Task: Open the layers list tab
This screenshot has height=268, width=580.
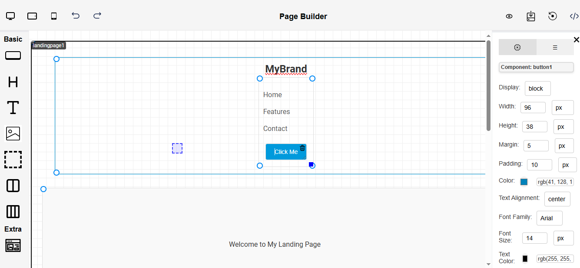Action: click(x=555, y=47)
